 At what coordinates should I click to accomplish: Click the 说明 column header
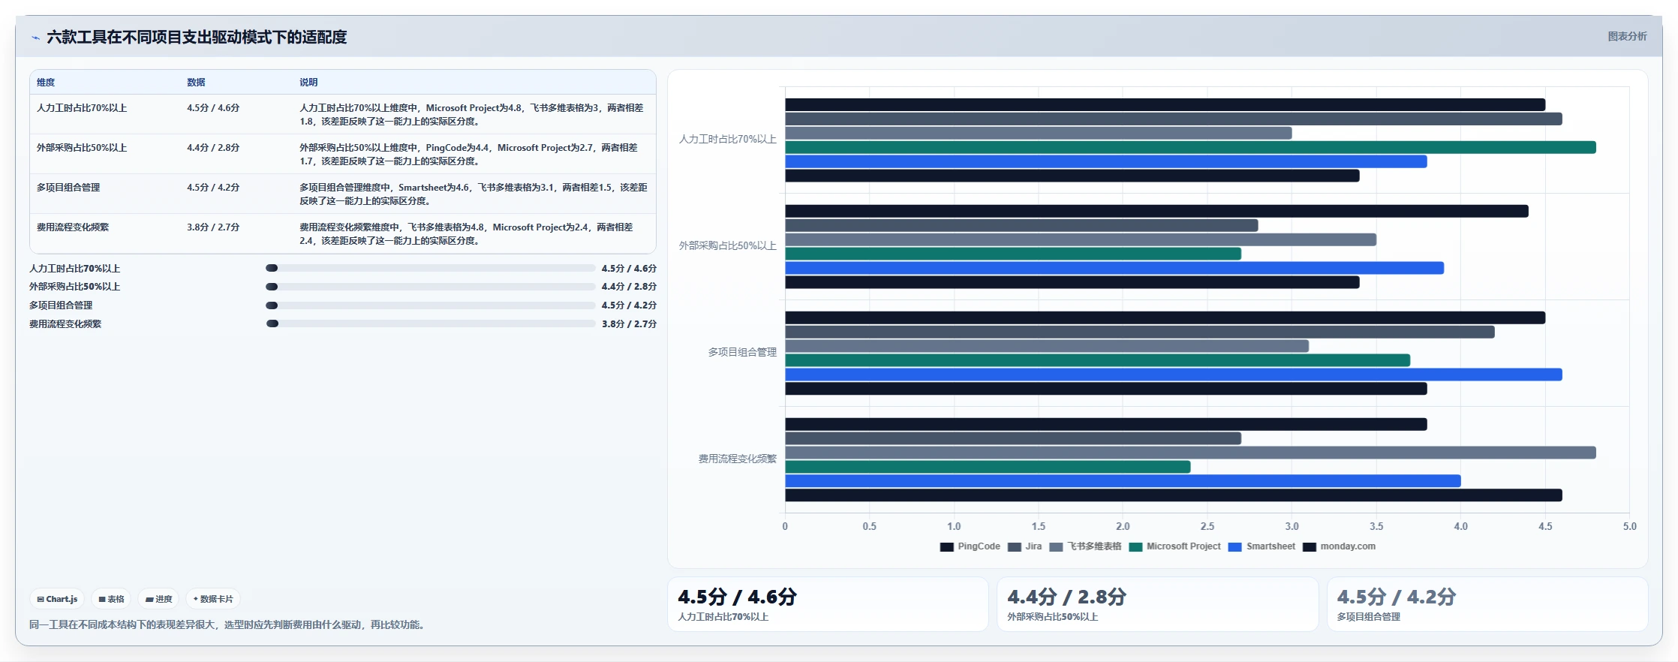click(308, 83)
